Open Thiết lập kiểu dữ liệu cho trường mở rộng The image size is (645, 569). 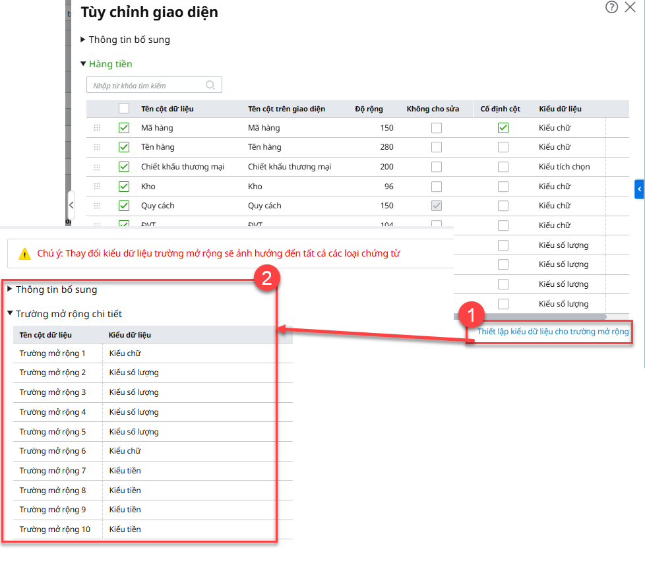[x=553, y=332]
